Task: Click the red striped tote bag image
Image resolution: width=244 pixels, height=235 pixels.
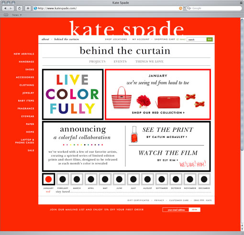Action: pyautogui.click(x=122, y=98)
